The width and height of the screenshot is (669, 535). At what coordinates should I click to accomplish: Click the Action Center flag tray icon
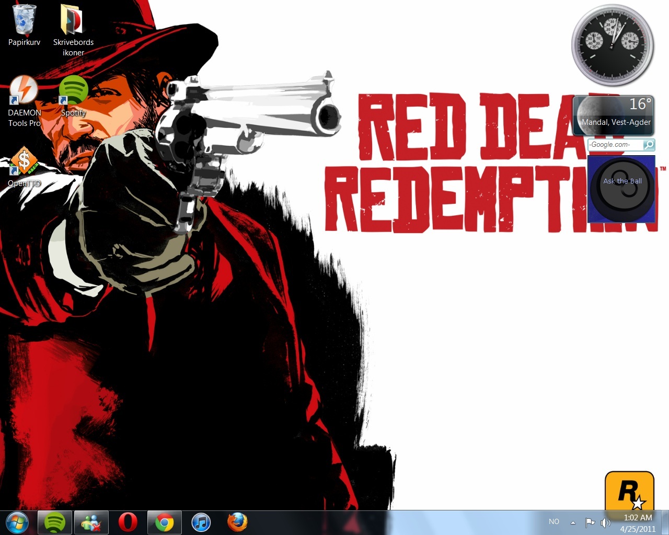pos(590,522)
